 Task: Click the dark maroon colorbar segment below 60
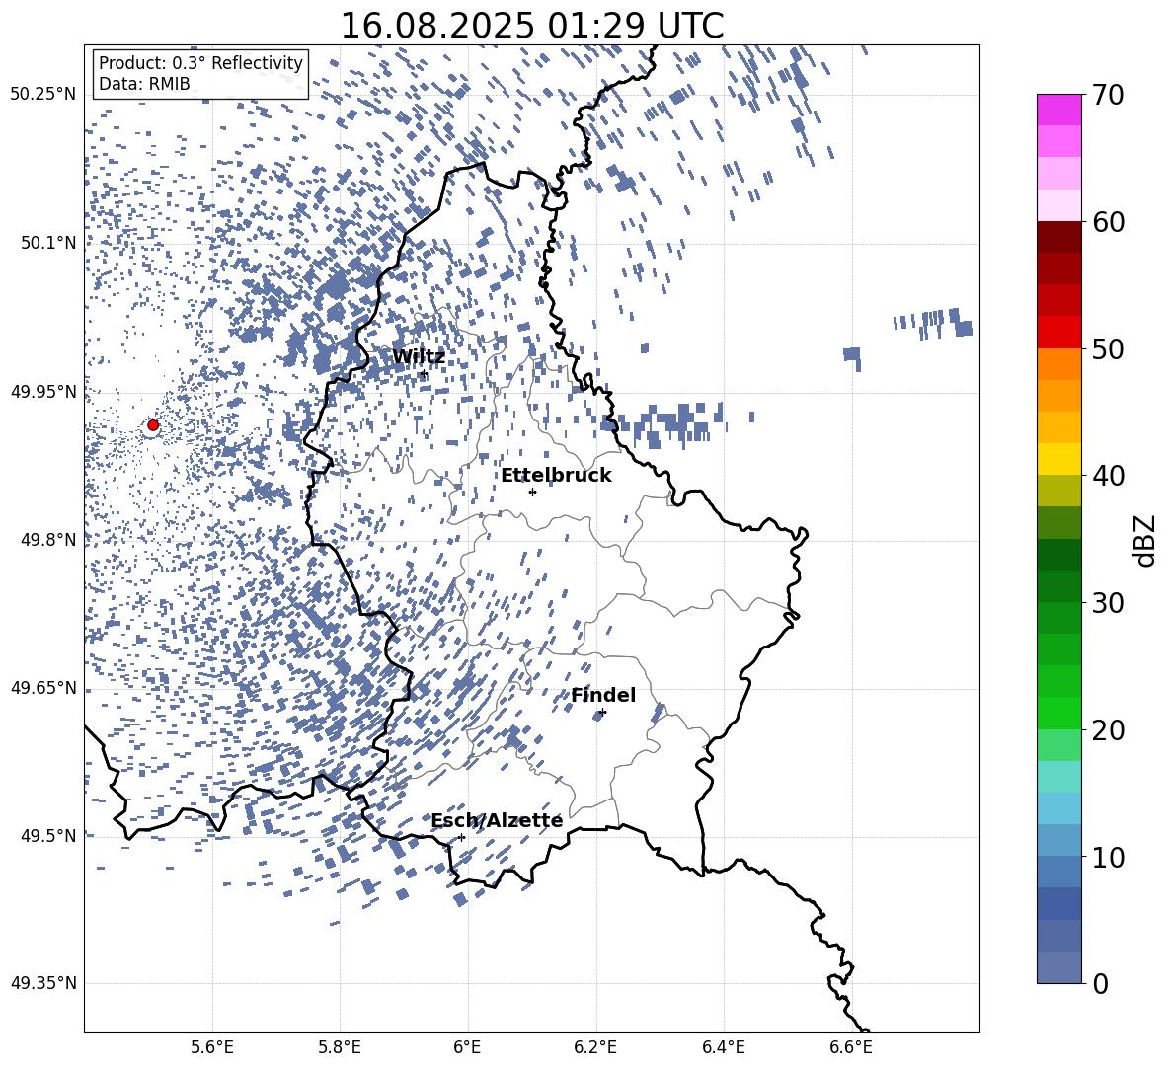pos(1059,238)
